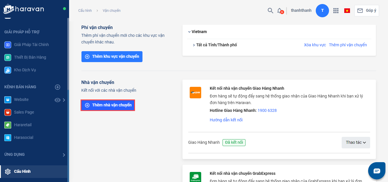The image size is (388, 182).
Task: Click Xóa khu vực link
Action: pos(315,45)
